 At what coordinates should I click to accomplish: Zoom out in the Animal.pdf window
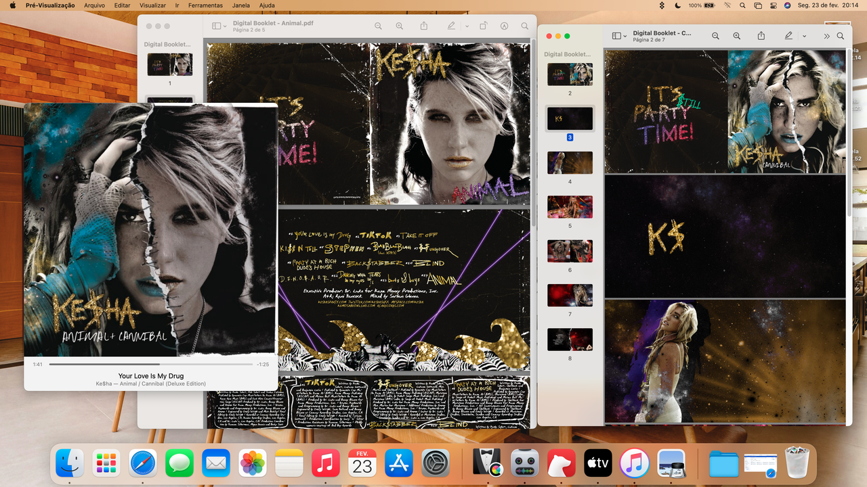[x=378, y=26]
